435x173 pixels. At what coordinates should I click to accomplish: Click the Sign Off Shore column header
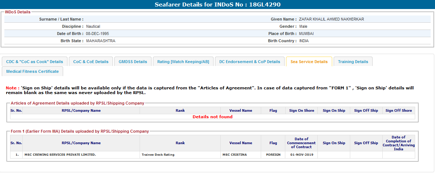399,111
